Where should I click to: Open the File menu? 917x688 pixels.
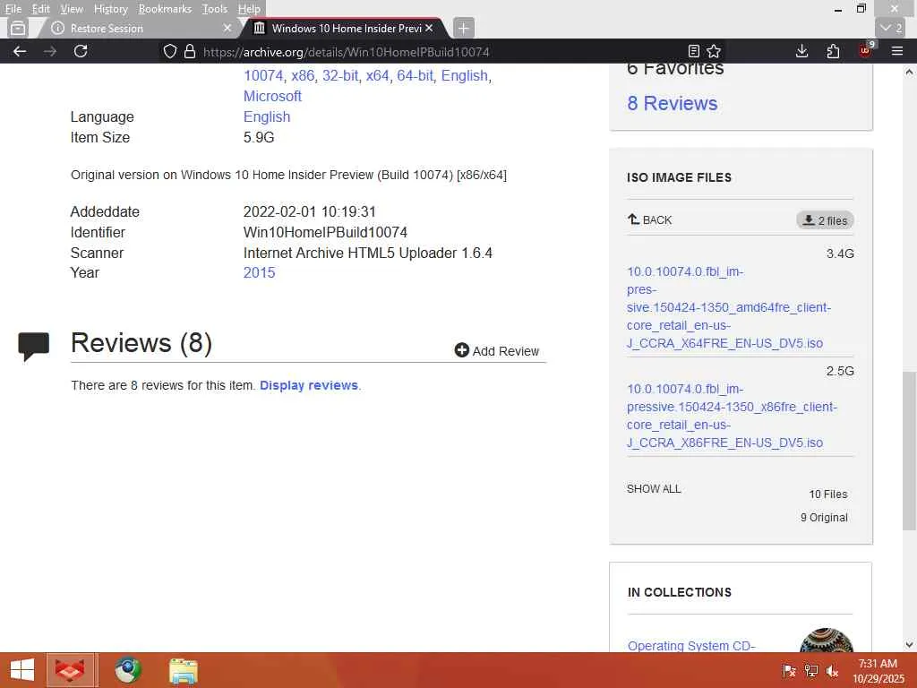(13, 9)
